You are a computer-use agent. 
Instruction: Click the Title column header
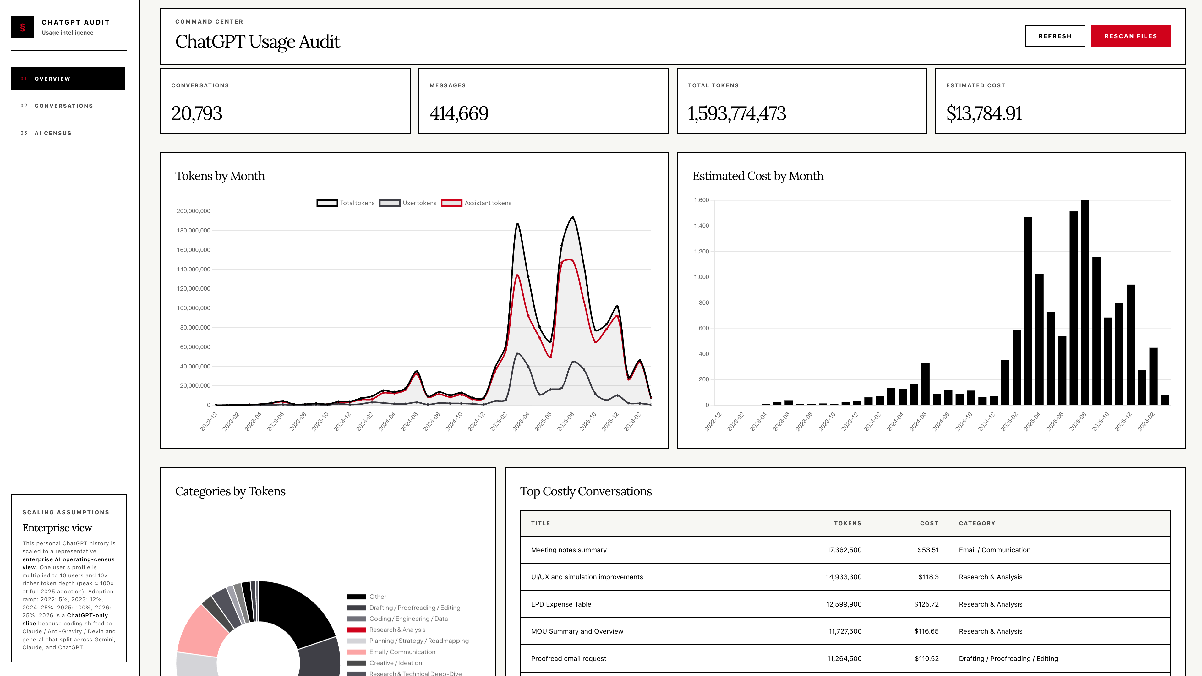[540, 523]
